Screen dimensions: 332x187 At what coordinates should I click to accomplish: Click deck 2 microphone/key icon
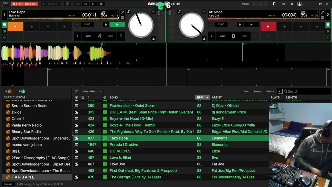pyautogui.click(x=322, y=12)
